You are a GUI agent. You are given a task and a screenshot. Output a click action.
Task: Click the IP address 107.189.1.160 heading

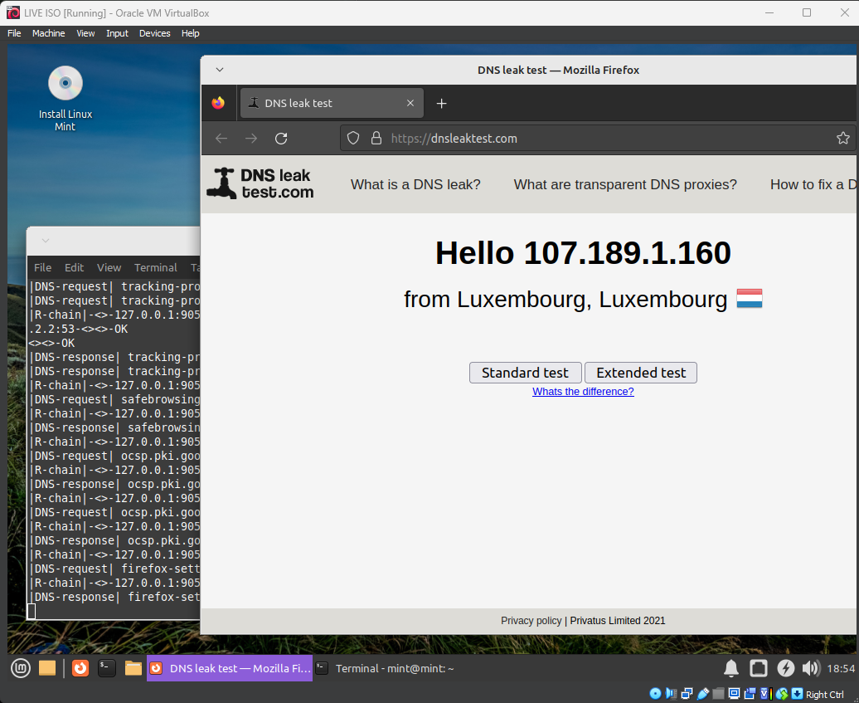[628, 253]
